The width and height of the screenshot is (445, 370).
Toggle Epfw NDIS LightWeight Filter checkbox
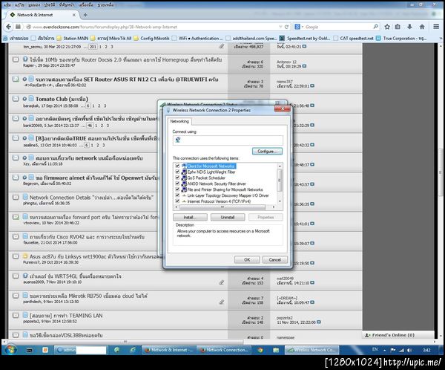(x=177, y=172)
